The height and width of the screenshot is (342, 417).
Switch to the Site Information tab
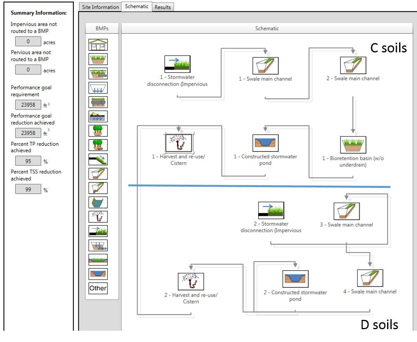point(100,7)
